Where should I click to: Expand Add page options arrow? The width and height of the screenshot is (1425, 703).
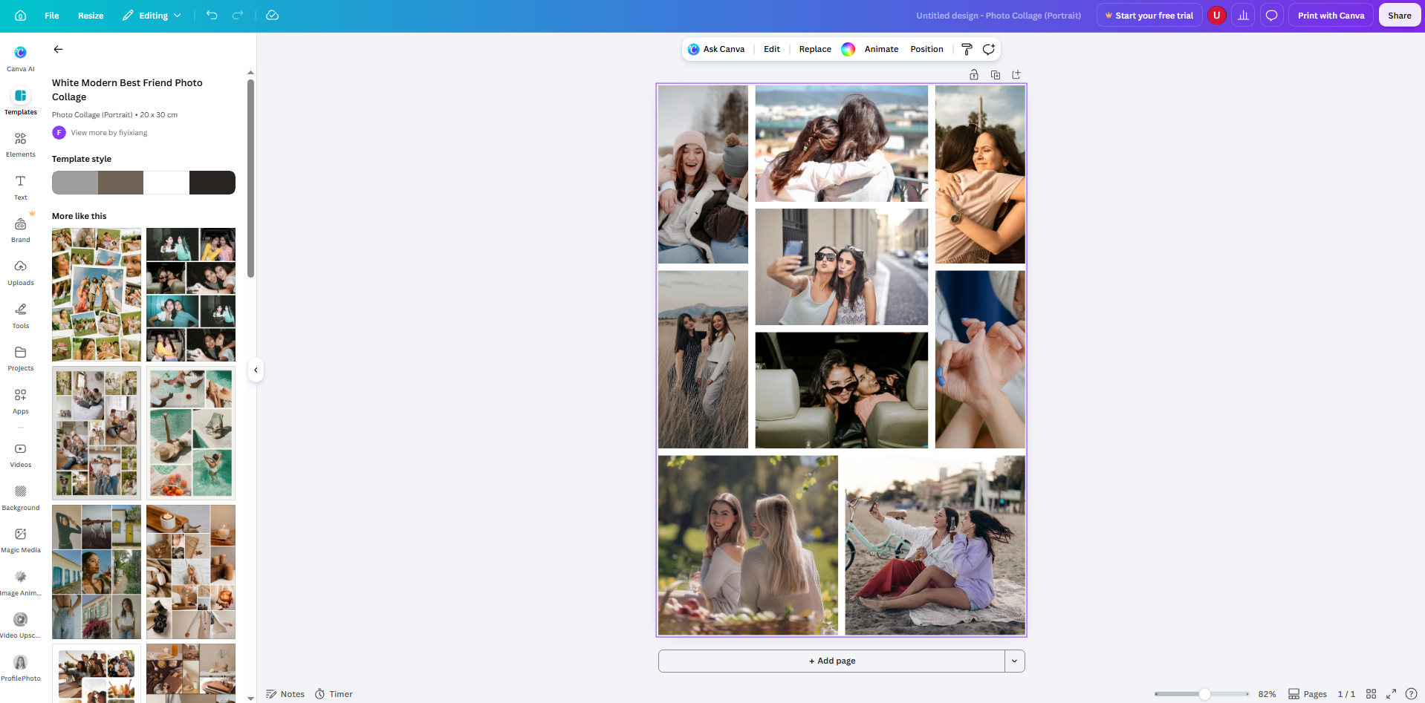coord(1014,661)
